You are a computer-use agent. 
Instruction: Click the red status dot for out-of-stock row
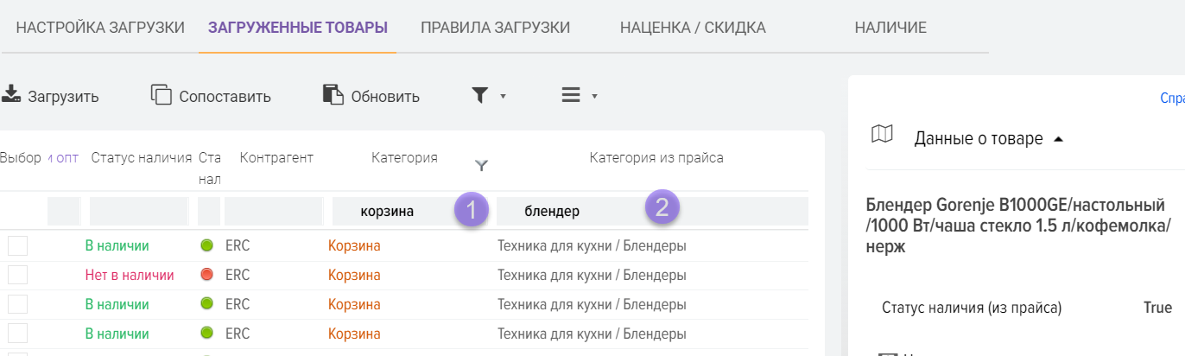tap(206, 275)
